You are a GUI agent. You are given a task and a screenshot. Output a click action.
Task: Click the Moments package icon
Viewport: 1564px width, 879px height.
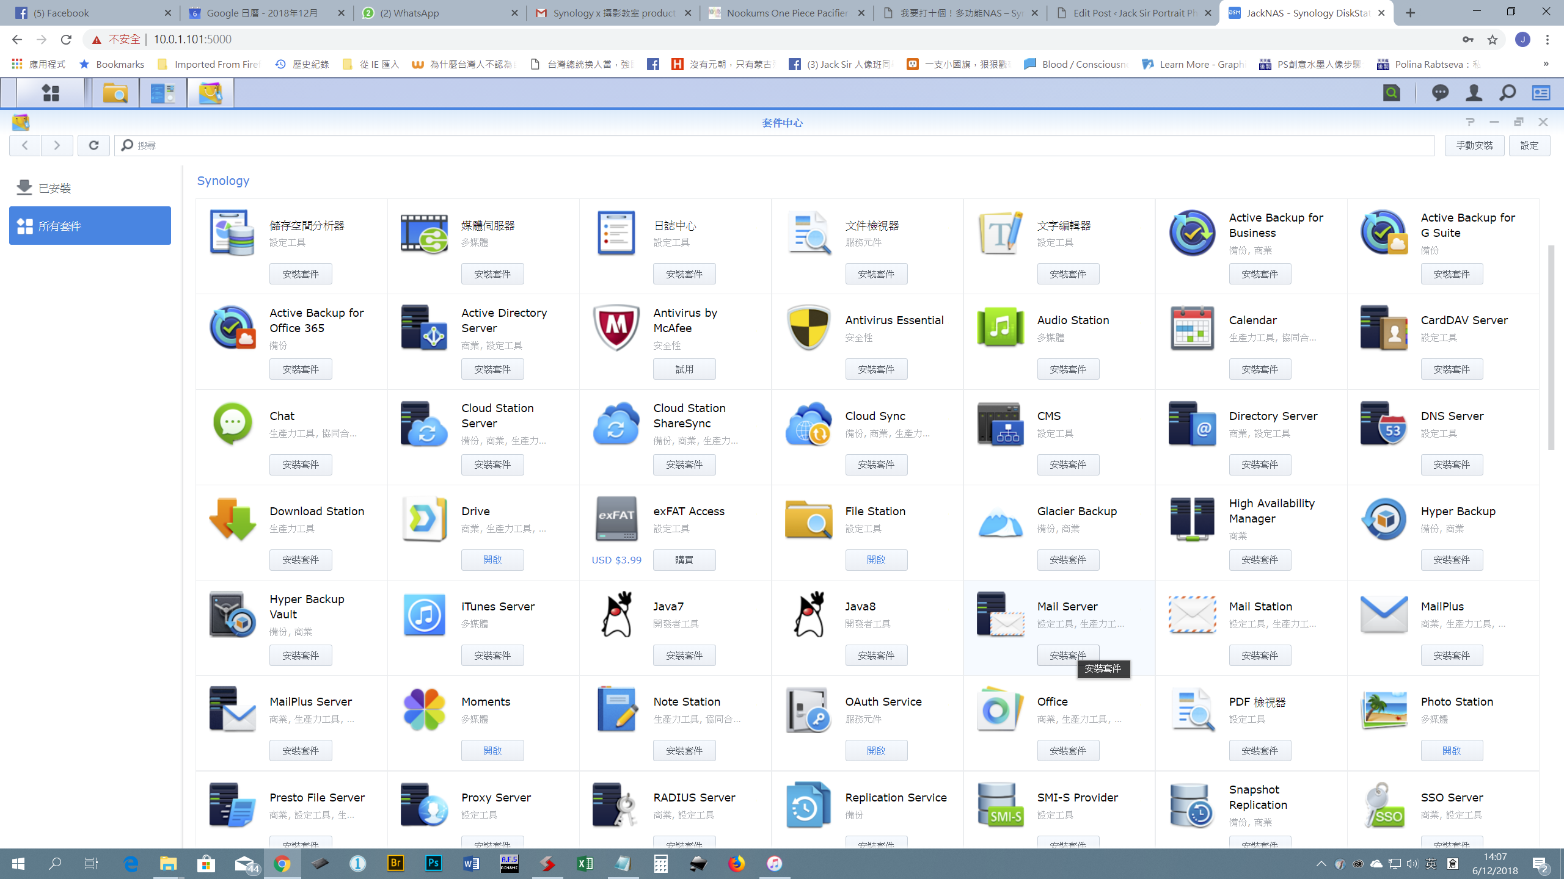[x=424, y=709]
